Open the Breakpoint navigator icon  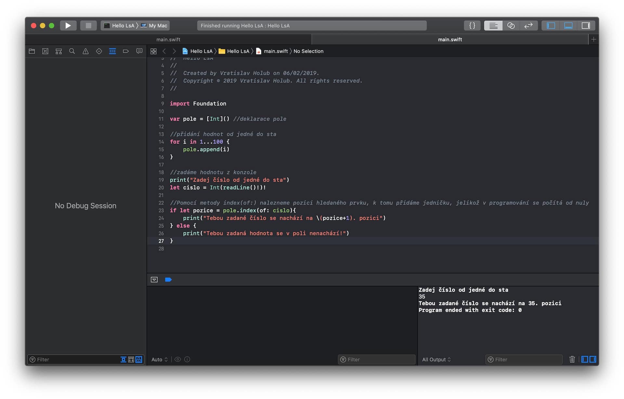point(126,51)
